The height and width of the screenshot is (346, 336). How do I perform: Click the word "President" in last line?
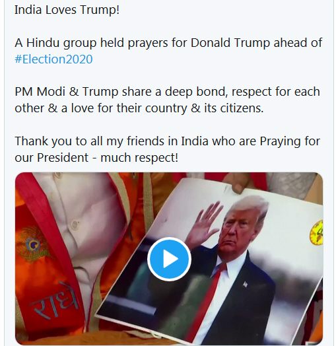tap(63, 158)
